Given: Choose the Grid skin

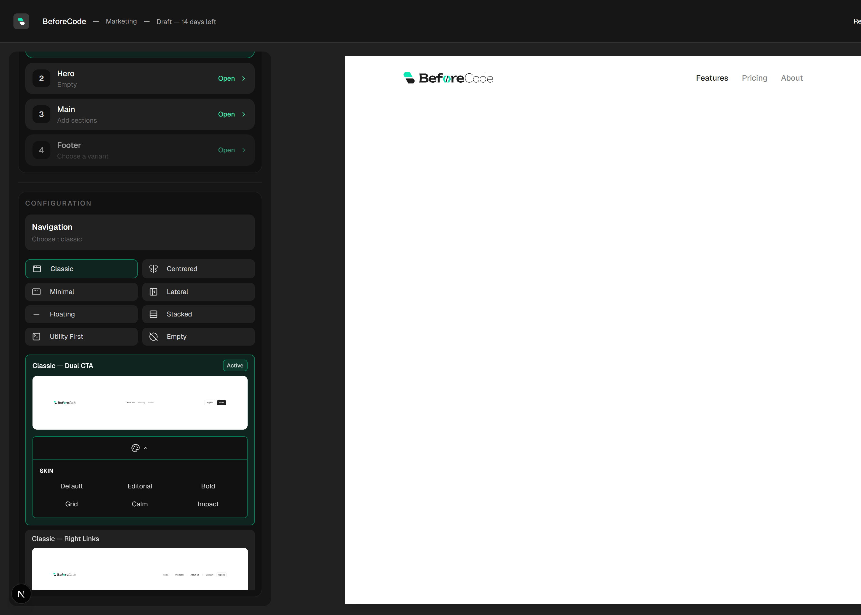Looking at the screenshot, I should click(71, 504).
